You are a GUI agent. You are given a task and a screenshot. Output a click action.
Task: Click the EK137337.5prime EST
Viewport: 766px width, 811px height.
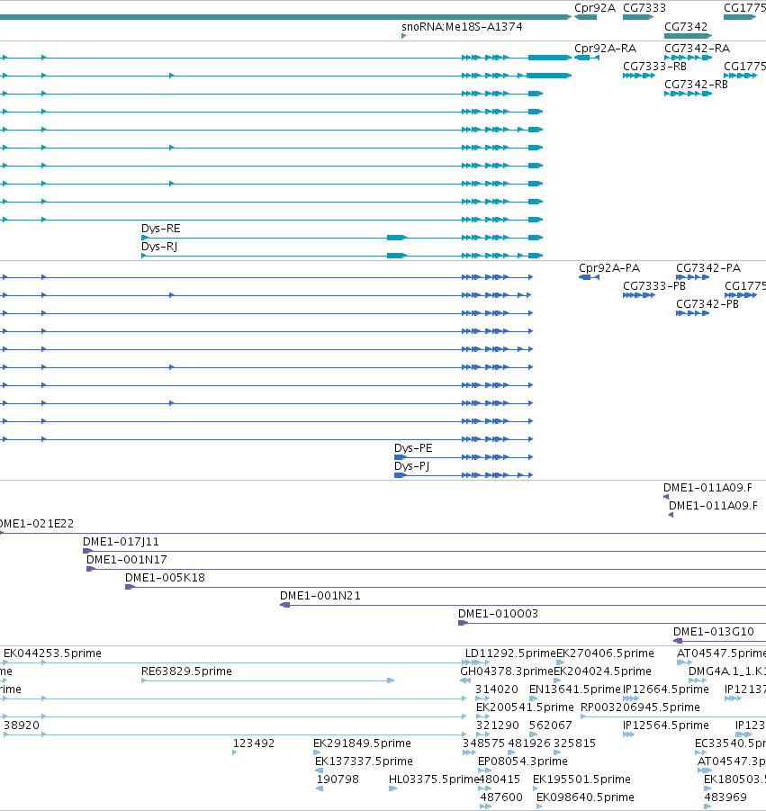(320, 770)
